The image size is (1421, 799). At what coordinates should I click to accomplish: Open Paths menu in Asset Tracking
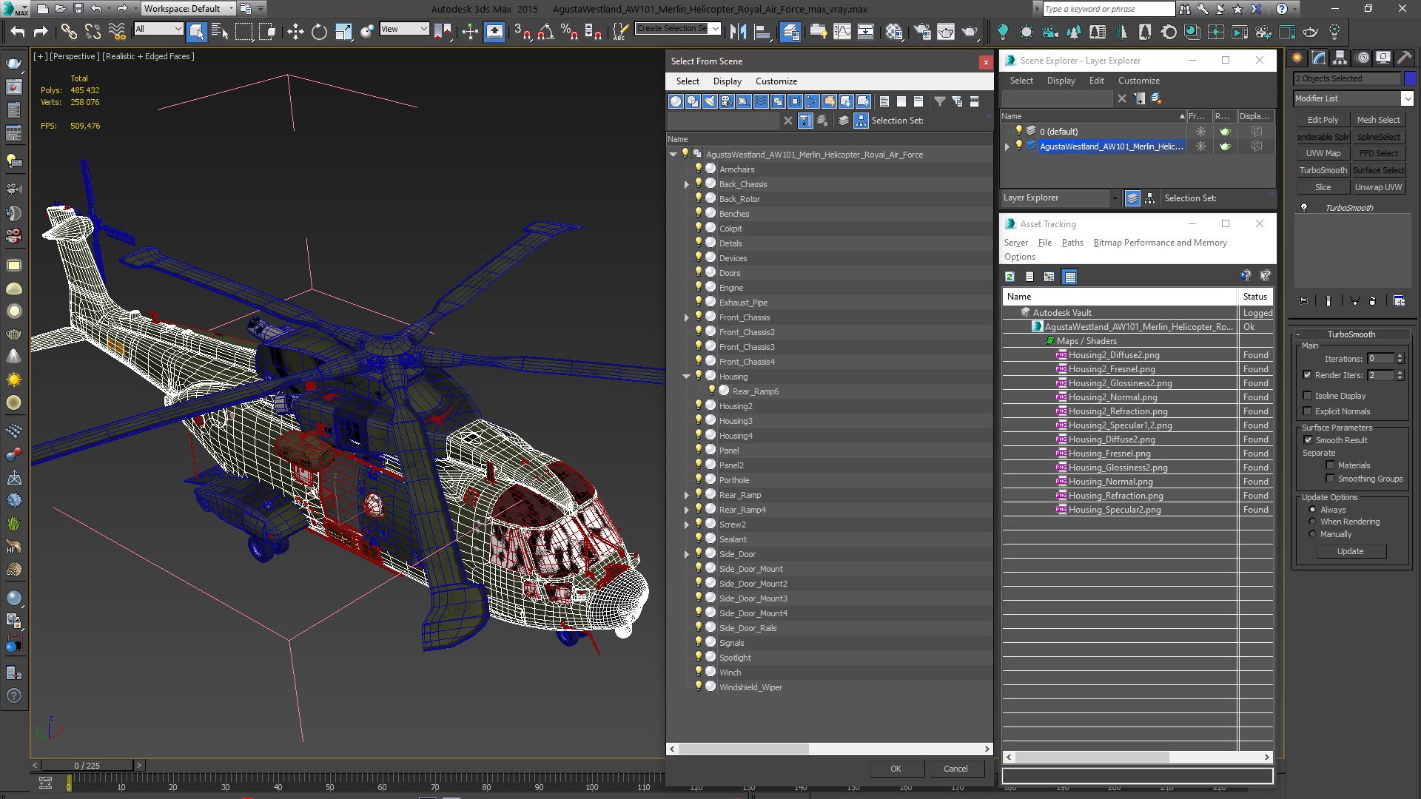coord(1072,243)
